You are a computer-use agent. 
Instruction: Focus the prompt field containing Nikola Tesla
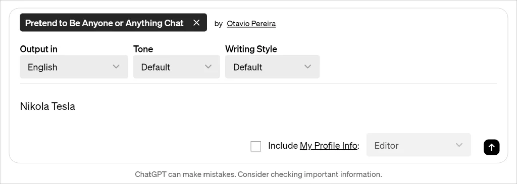[258, 106]
